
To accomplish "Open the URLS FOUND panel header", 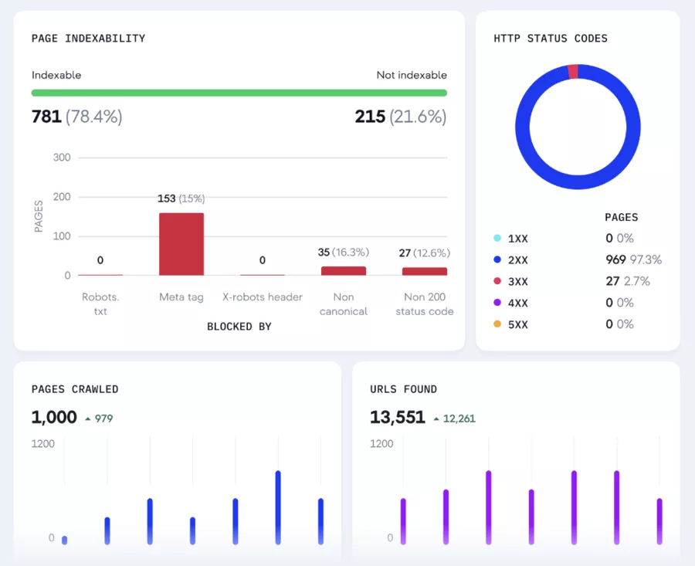I will point(402,389).
